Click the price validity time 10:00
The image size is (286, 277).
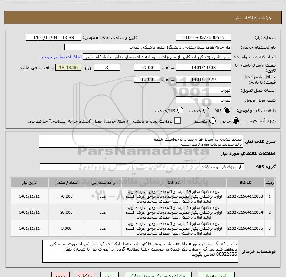pyautogui.click(x=147, y=79)
